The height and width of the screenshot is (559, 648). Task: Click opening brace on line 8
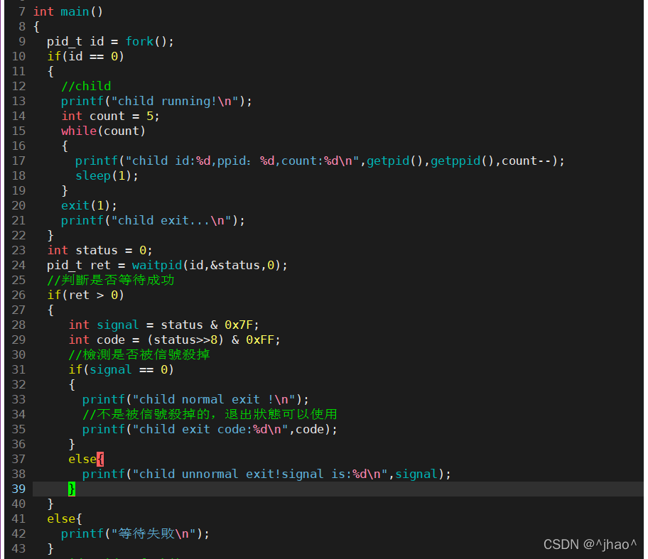pos(36,26)
